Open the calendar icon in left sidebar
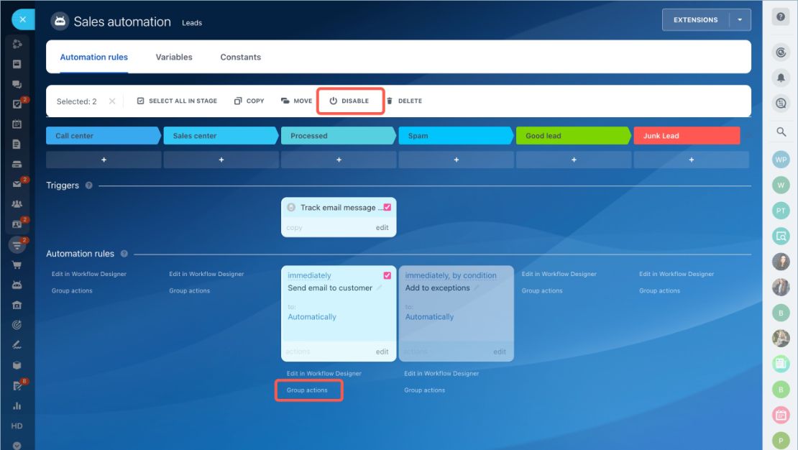 17,124
